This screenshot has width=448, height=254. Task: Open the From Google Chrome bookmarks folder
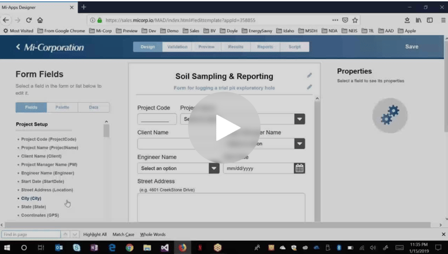pos(61,31)
